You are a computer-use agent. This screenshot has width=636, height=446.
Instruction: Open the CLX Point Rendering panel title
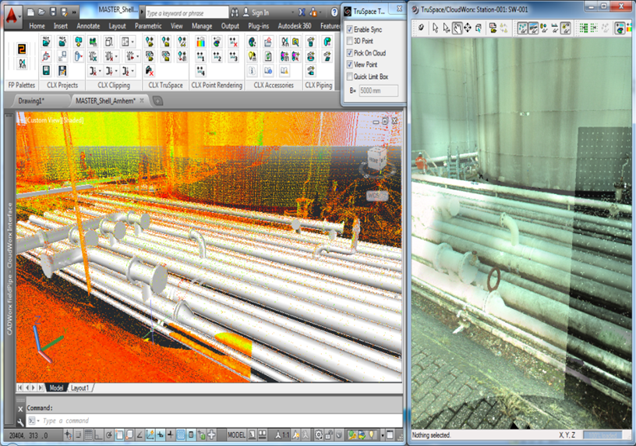[217, 85]
